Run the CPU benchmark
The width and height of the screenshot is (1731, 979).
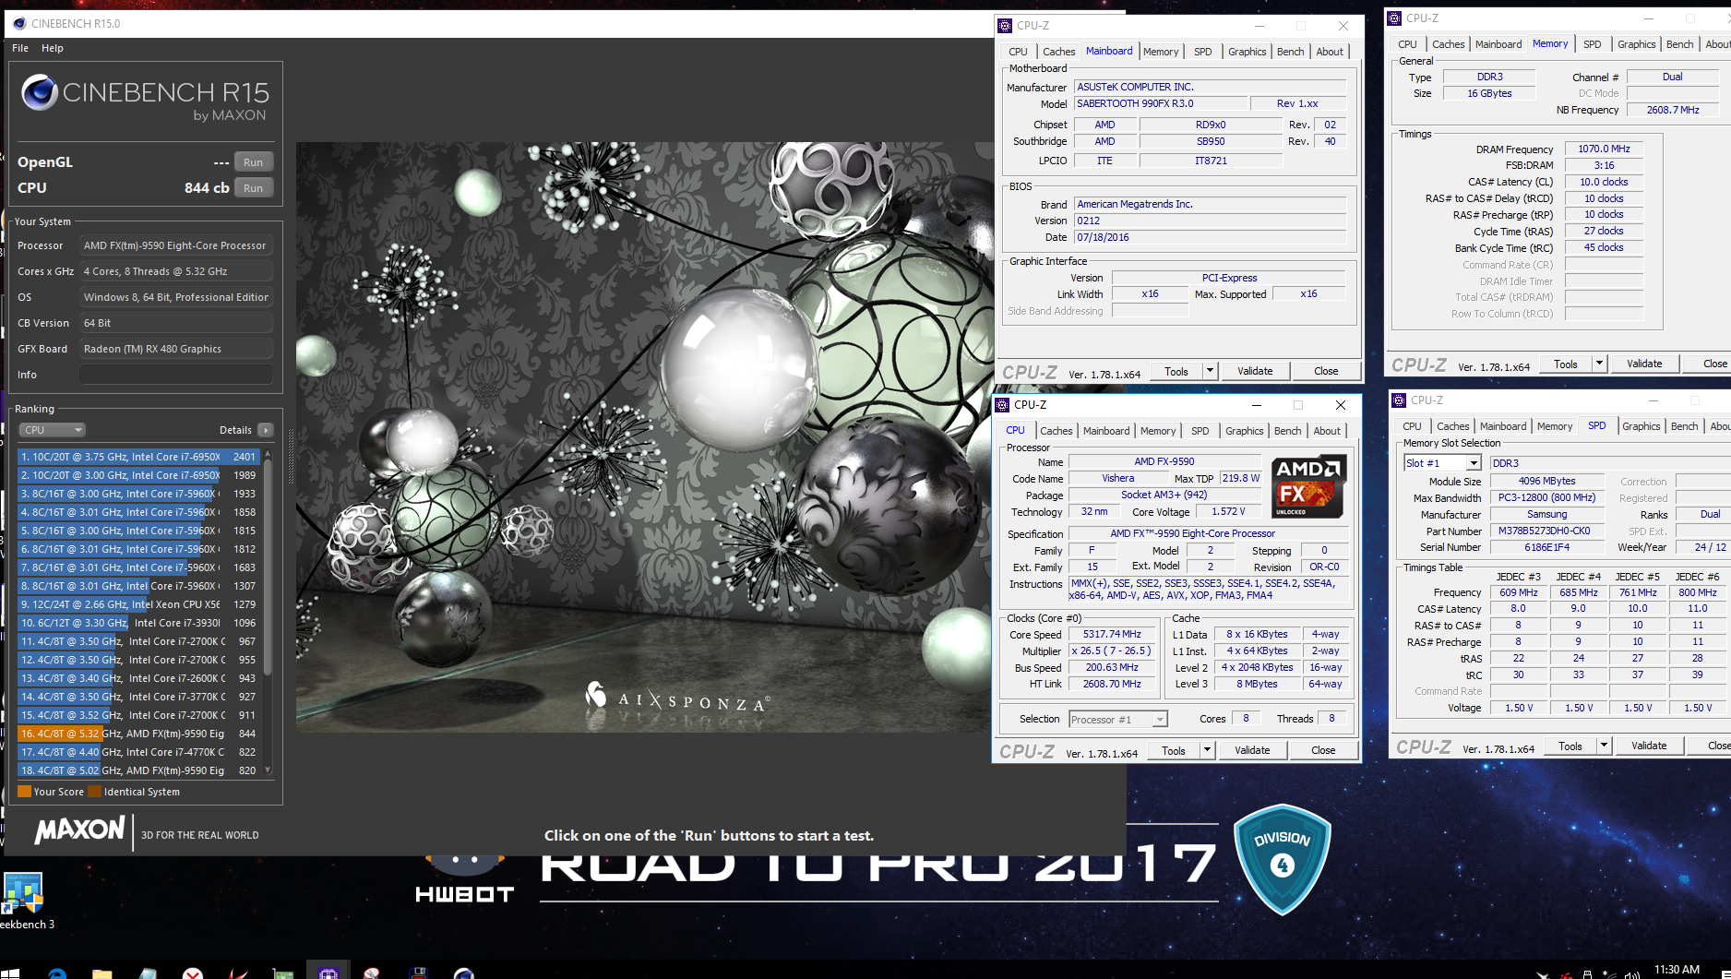coord(254,188)
